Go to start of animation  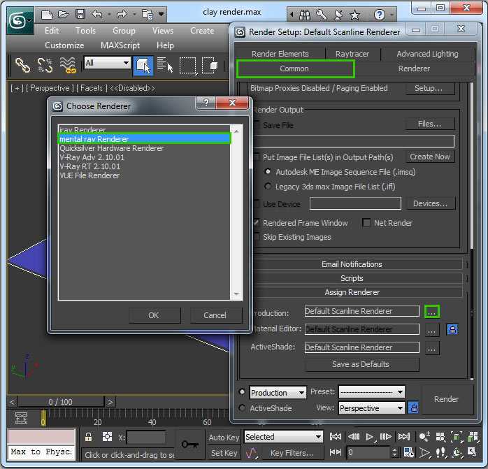(x=335, y=437)
